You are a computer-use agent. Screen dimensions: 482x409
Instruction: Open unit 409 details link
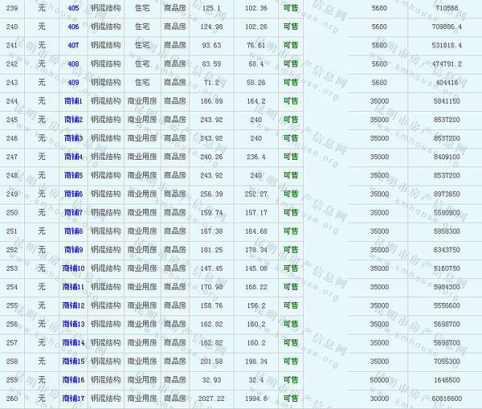click(x=73, y=82)
